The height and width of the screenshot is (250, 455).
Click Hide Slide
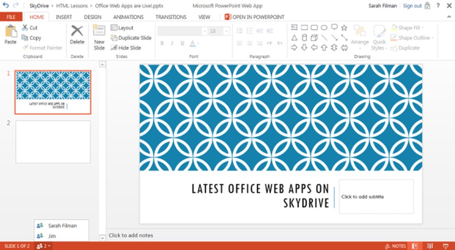point(126,48)
